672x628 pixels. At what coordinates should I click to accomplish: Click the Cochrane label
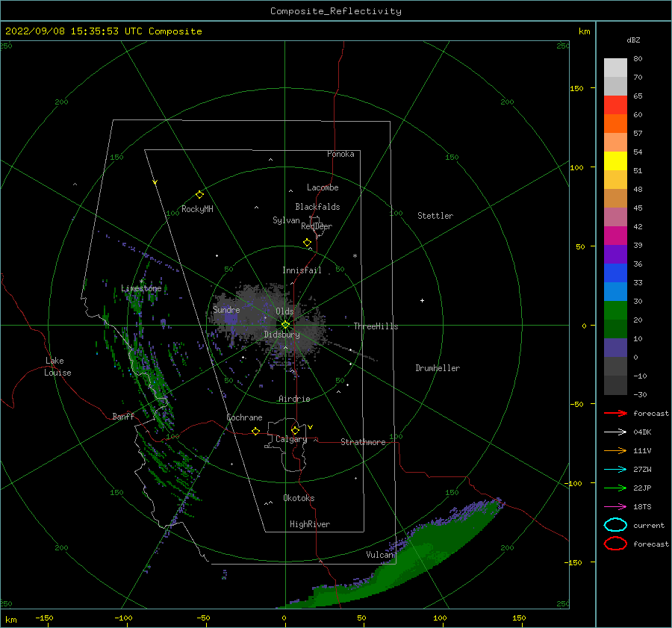click(x=244, y=417)
